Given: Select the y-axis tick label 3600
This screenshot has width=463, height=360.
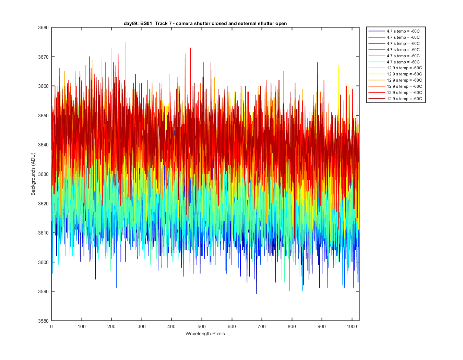Looking at the screenshot, I should (x=44, y=262).
